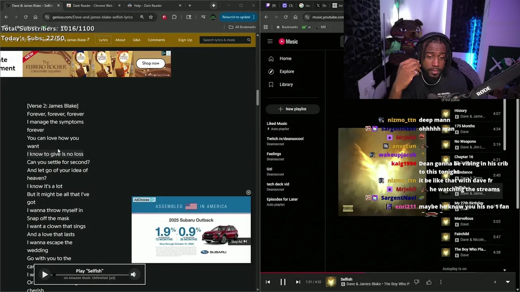Image resolution: width=520 pixels, height=292 pixels.
Task: Go to home page in Genius browser window
Action: pyautogui.click(x=35, y=17)
